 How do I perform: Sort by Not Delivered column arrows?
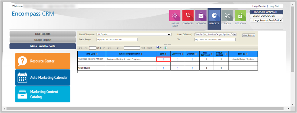211,54
